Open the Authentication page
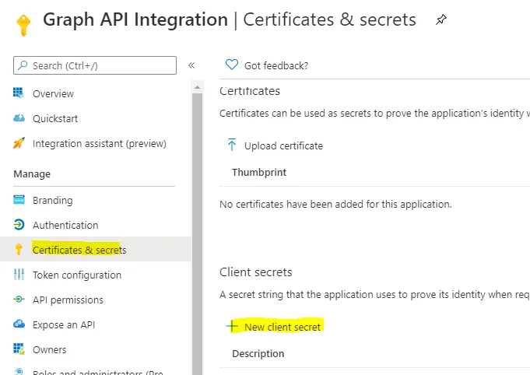The height and width of the screenshot is (375, 530). (65, 225)
